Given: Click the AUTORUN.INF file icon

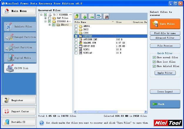Looking at the screenshot, I should coord(81,39).
